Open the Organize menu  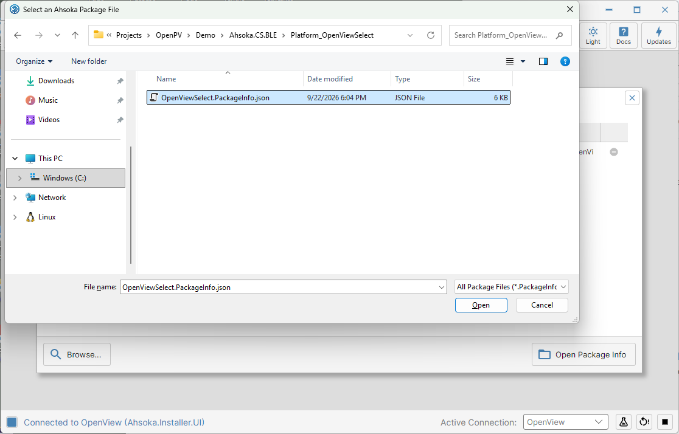click(x=34, y=61)
